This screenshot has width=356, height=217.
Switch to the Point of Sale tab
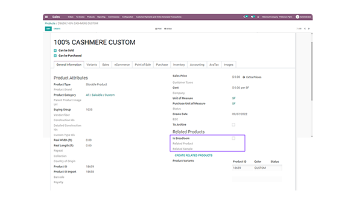point(143,64)
